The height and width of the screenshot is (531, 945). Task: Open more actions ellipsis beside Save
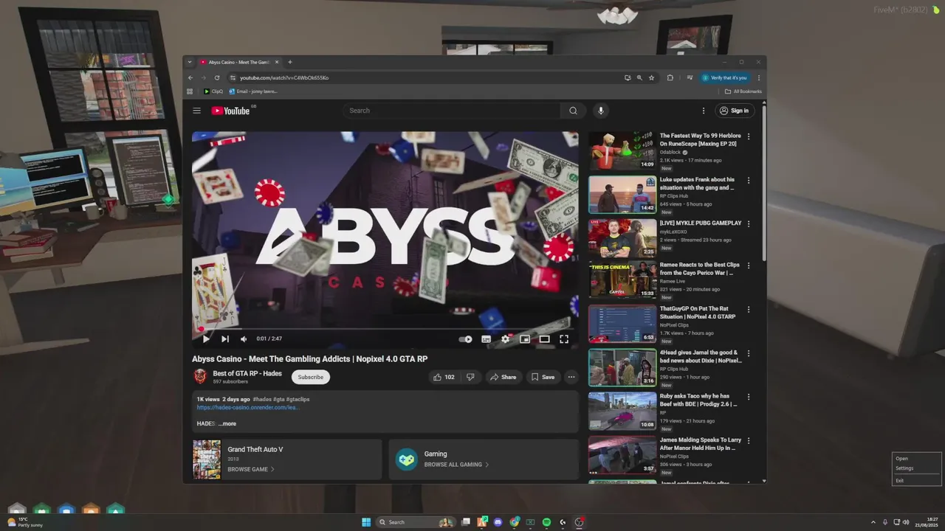pyautogui.click(x=571, y=377)
